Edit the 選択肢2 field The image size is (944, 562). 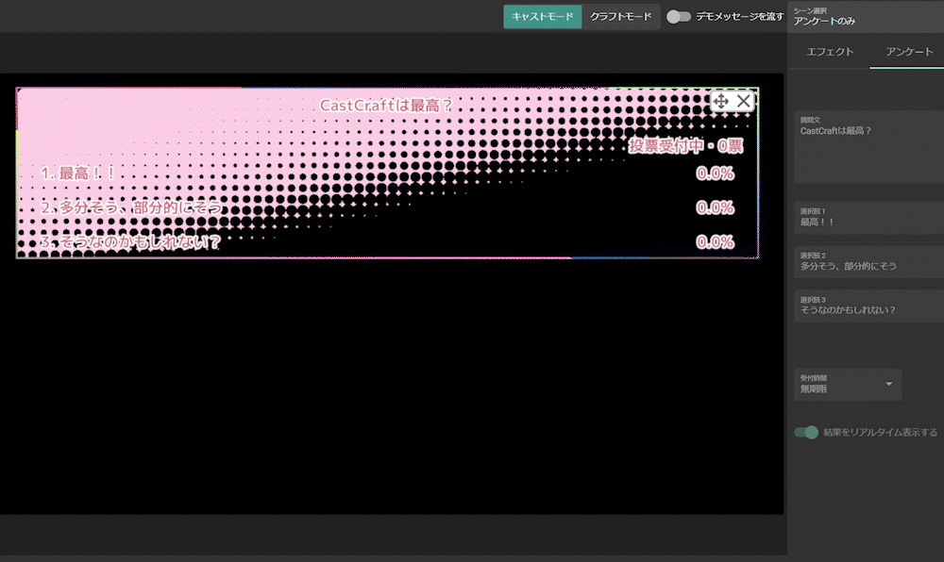click(x=868, y=261)
